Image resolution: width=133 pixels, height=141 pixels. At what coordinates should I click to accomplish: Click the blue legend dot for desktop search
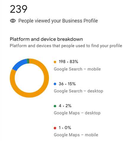(x=55, y=84)
